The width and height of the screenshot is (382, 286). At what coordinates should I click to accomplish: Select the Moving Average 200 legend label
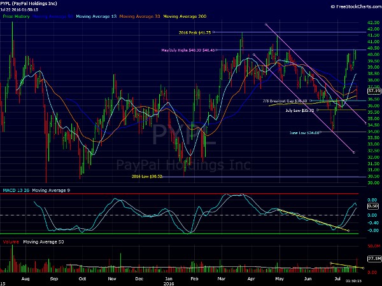point(185,17)
